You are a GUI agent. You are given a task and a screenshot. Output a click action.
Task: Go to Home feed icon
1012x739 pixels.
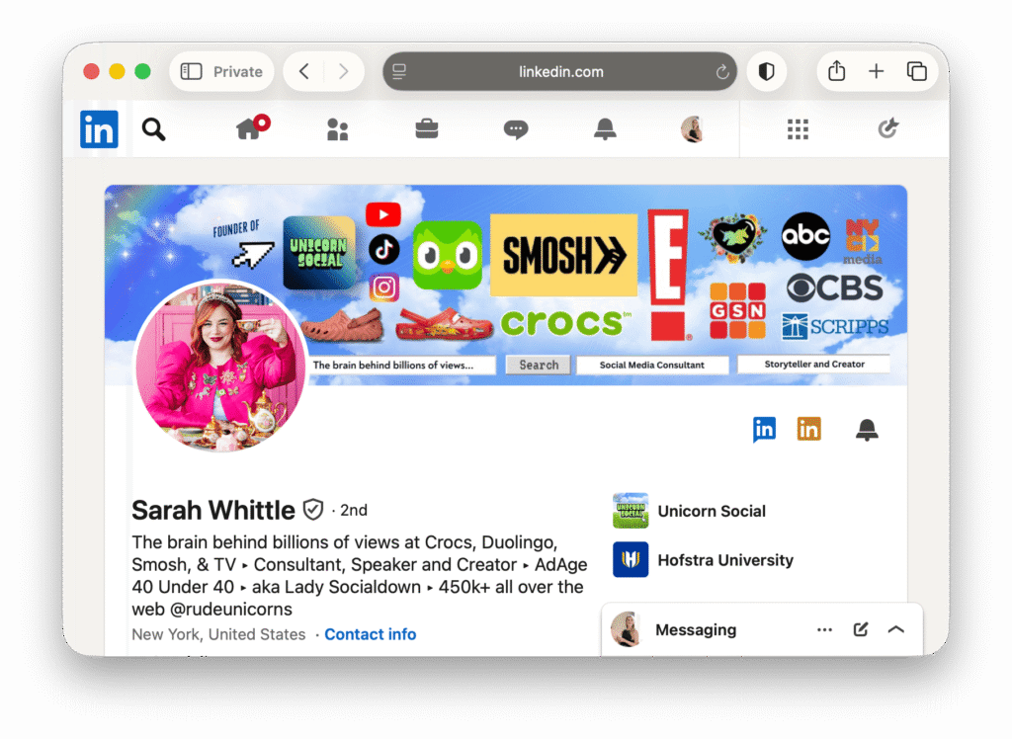point(251,127)
